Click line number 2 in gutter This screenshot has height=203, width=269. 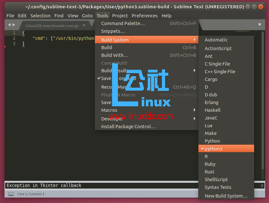14,38
